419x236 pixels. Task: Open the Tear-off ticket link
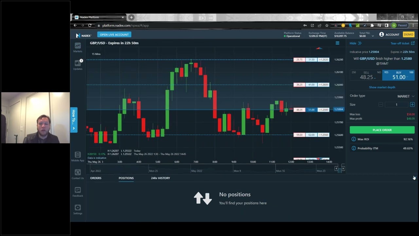[x=403, y=43]
